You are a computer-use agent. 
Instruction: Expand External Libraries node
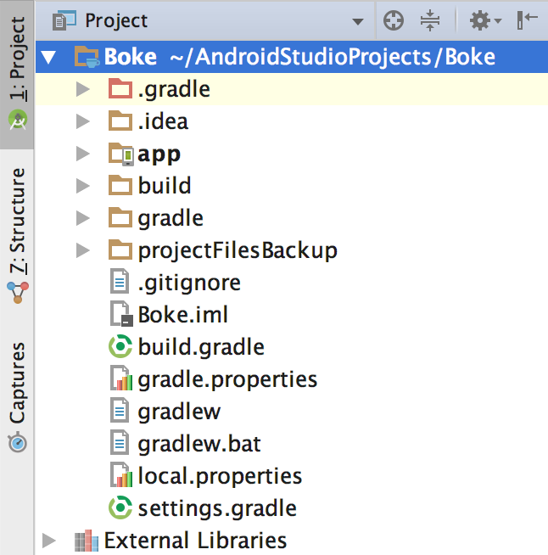49,541
